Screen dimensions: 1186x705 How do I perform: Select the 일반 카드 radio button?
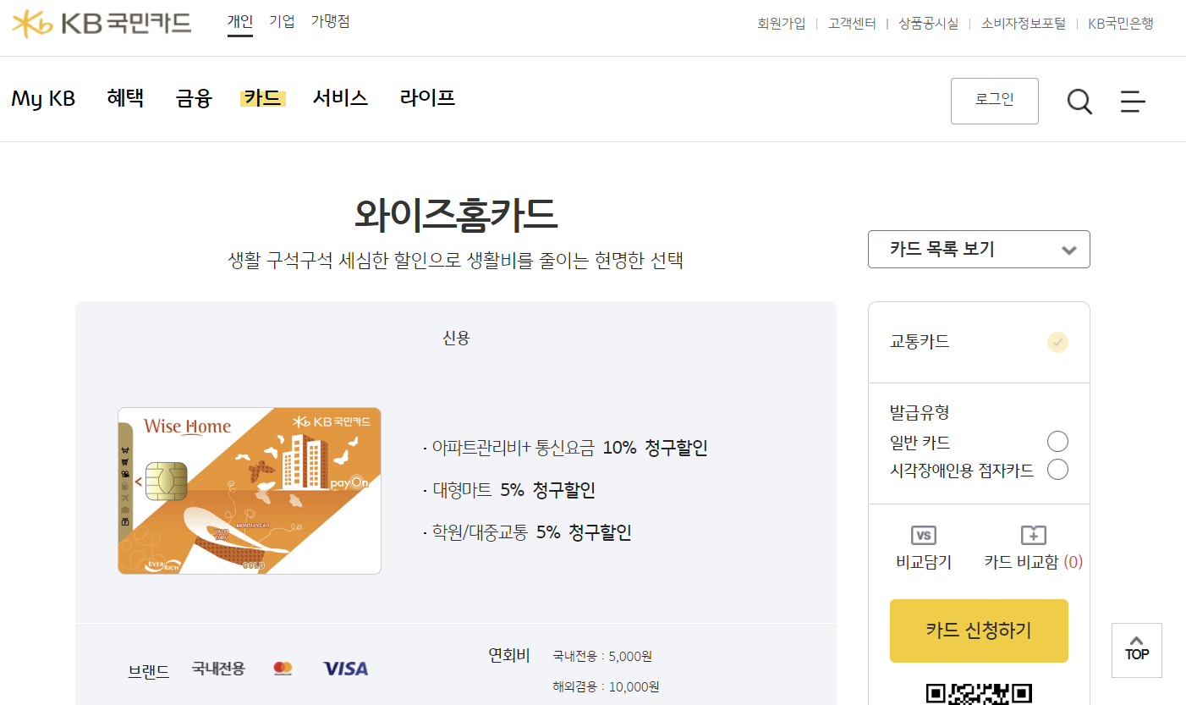click(x=1057, y=442)
